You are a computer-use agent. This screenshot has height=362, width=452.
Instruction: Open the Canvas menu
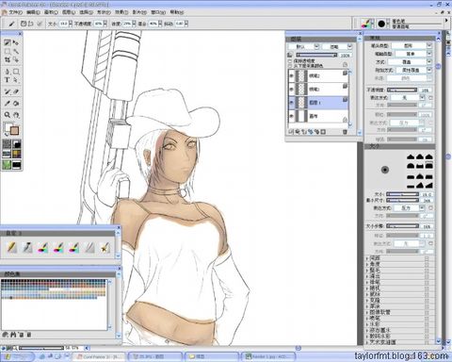51,12
